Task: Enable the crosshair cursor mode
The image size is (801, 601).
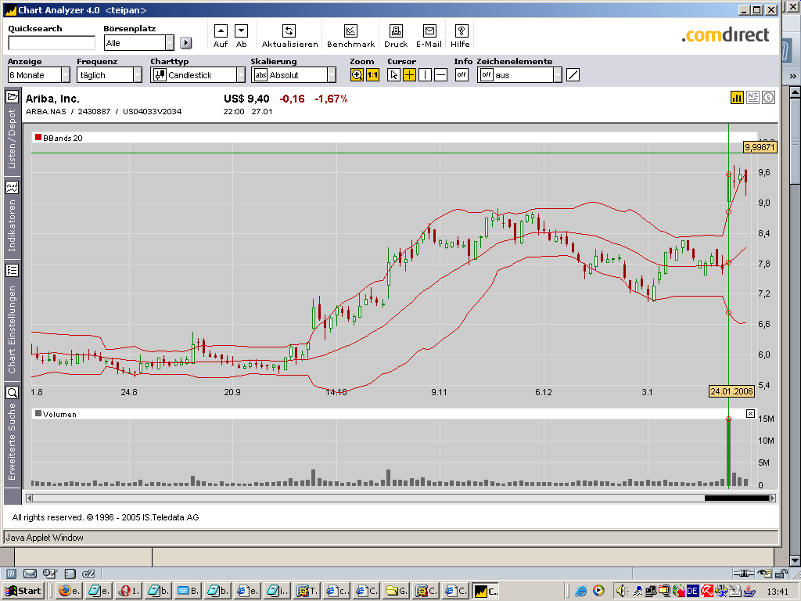Action: pyautogui.click(x=409, y=75)
